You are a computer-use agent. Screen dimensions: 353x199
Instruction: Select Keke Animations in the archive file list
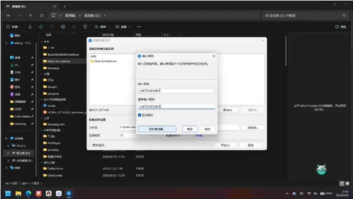104,61
